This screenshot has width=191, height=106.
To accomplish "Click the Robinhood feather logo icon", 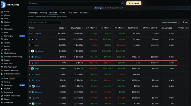I will click(x=33, y=51).
